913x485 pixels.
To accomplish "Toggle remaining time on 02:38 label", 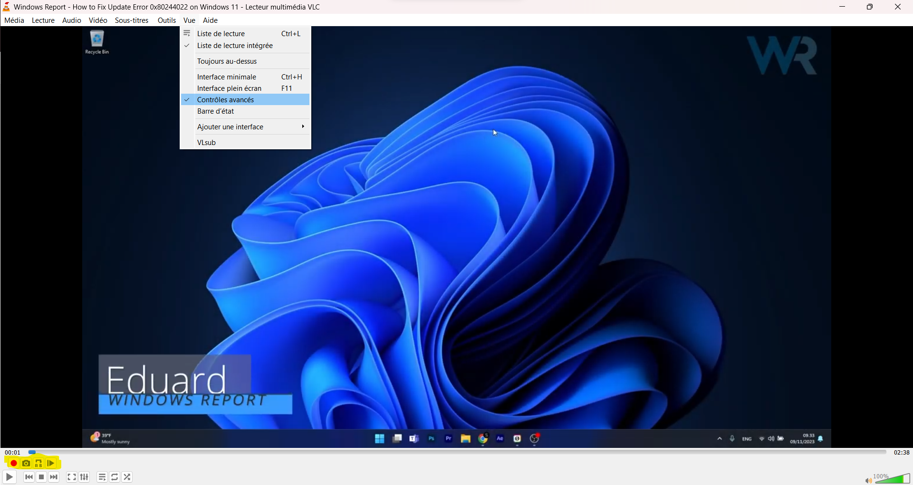I will point(902,452).
